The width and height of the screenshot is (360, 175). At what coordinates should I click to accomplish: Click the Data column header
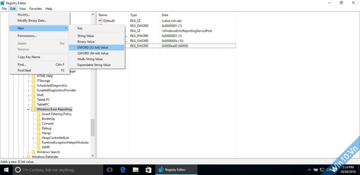[198, 15]
